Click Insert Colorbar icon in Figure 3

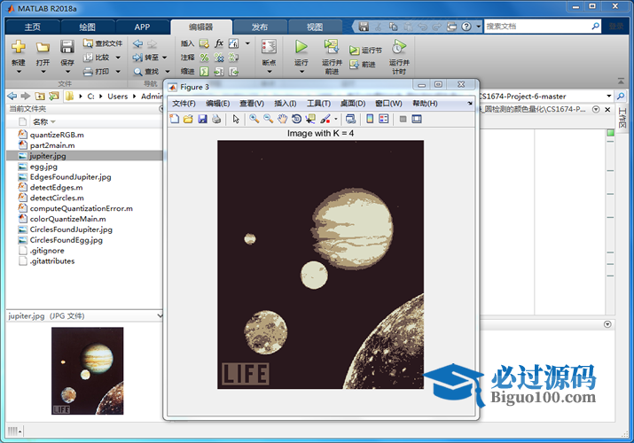click(370, 119)
